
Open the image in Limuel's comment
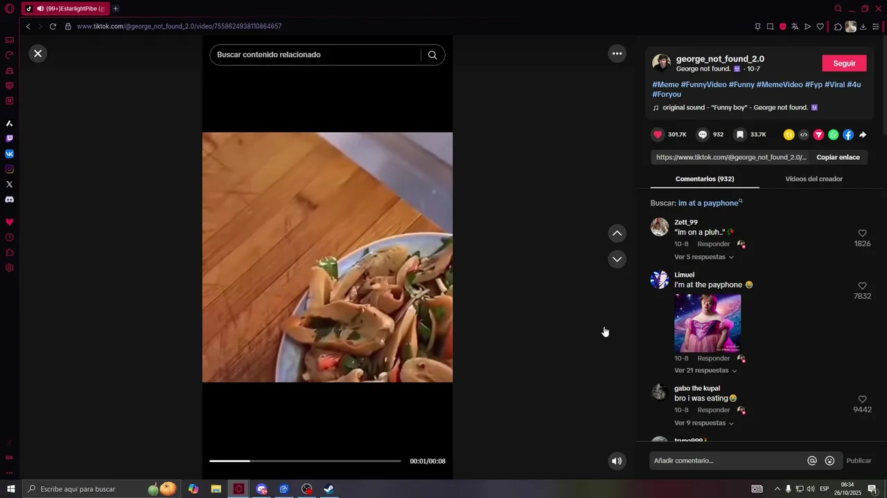tap(708, 323)
